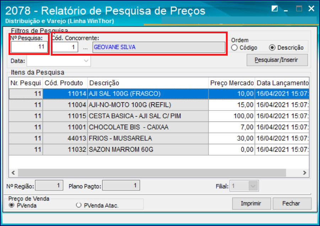Click the Nº Região field
The height and width of the screenshot is (226, 320).
49,185
